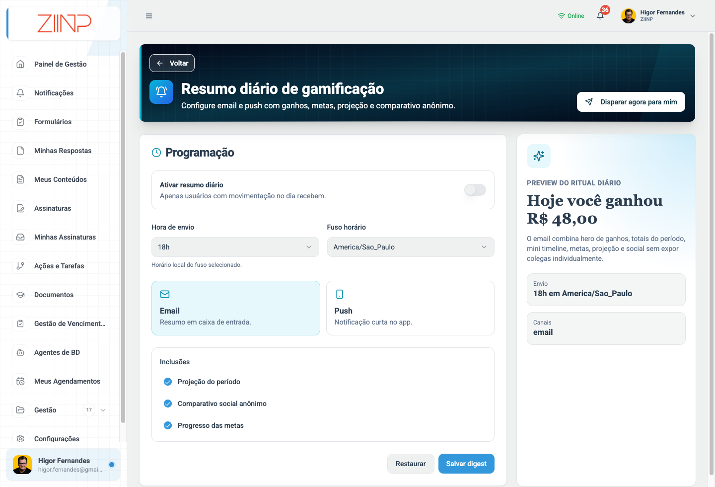Click the main page vertical scrollbar

(711, 253)
